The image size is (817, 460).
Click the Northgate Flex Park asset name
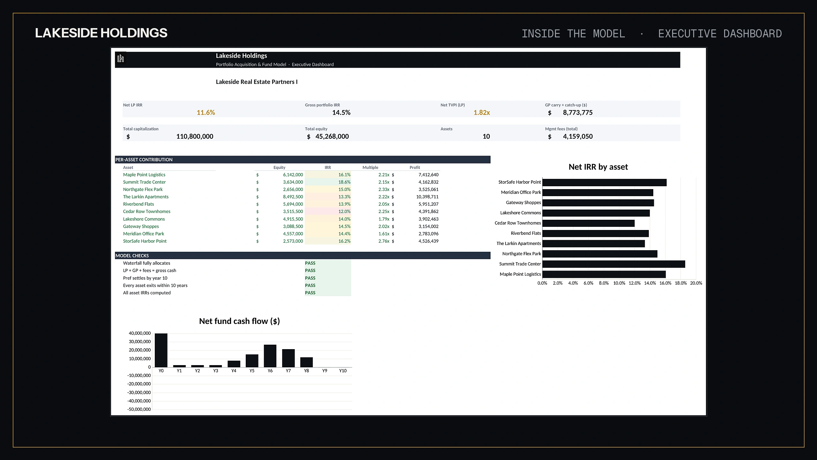[x=143, y=189]
